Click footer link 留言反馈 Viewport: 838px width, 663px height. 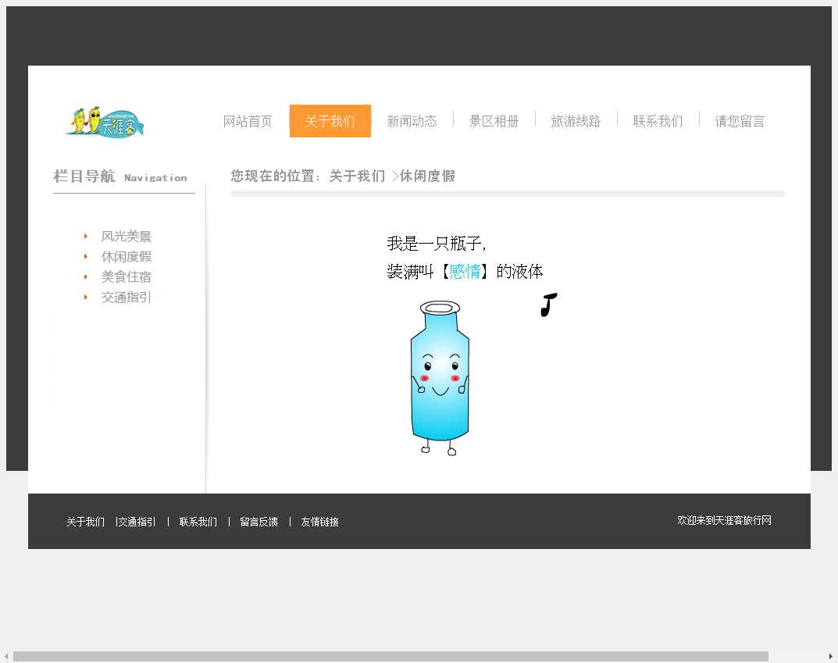click(x=259, y=522)
